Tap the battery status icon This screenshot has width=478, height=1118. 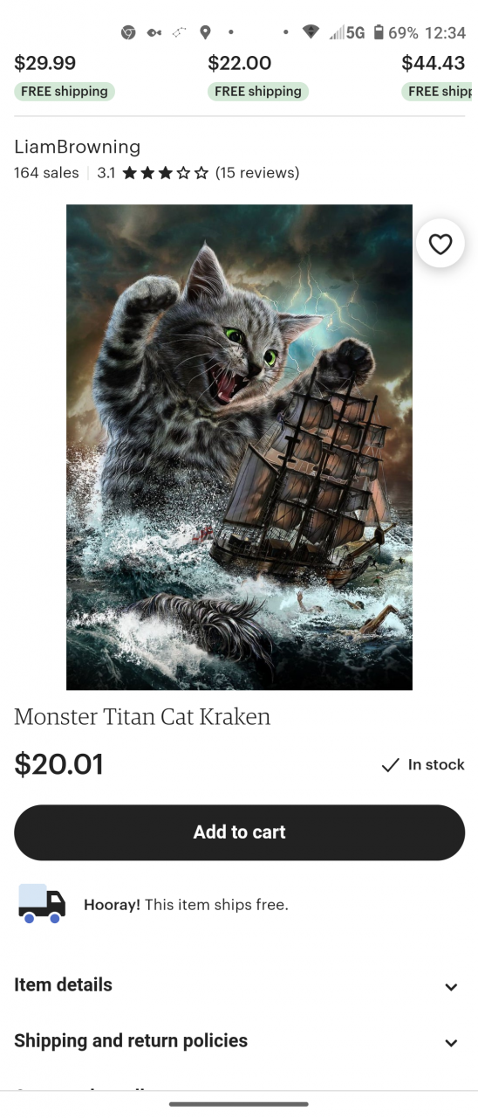click(379, 32)
